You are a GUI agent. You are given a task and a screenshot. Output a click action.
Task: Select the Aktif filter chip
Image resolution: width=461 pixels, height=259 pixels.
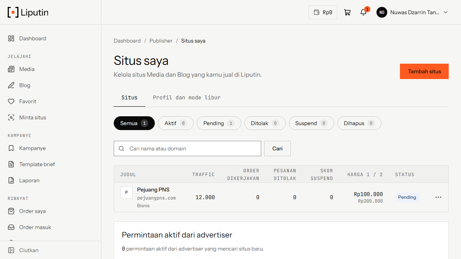pyautogui.click(x=176, y=123)
